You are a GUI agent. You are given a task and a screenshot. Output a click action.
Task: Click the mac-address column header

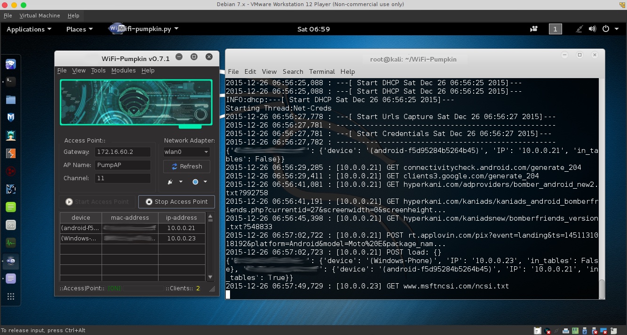(130, 218)
